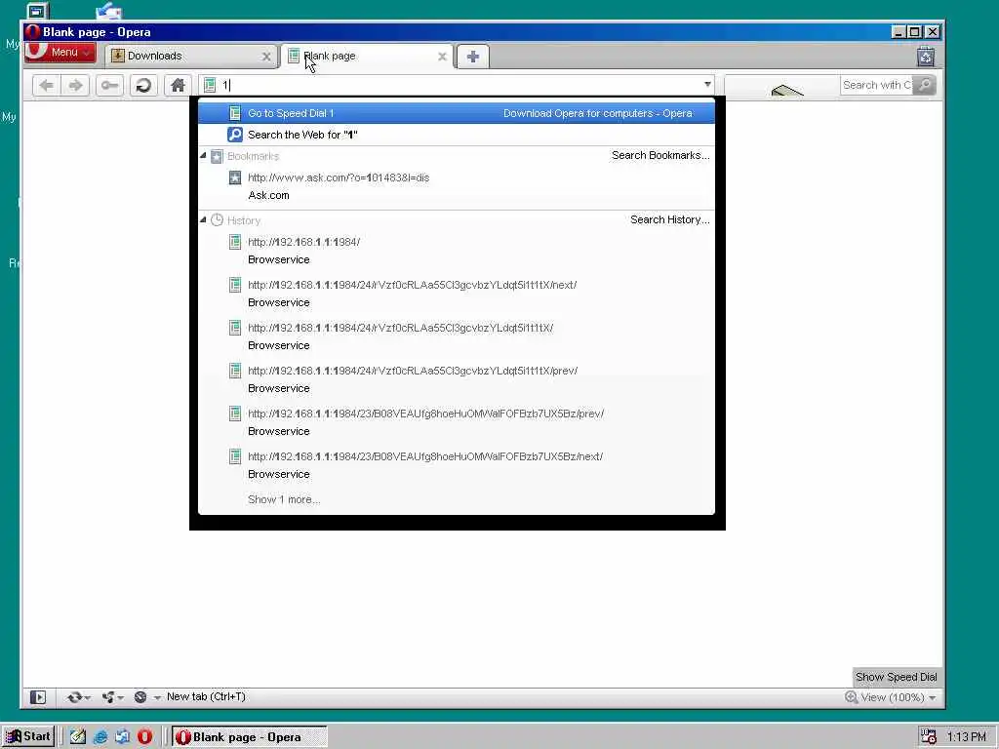Minimize the Opera window
Image resolution: width=999 pixels, height=749 pixels.
(899, 32)
